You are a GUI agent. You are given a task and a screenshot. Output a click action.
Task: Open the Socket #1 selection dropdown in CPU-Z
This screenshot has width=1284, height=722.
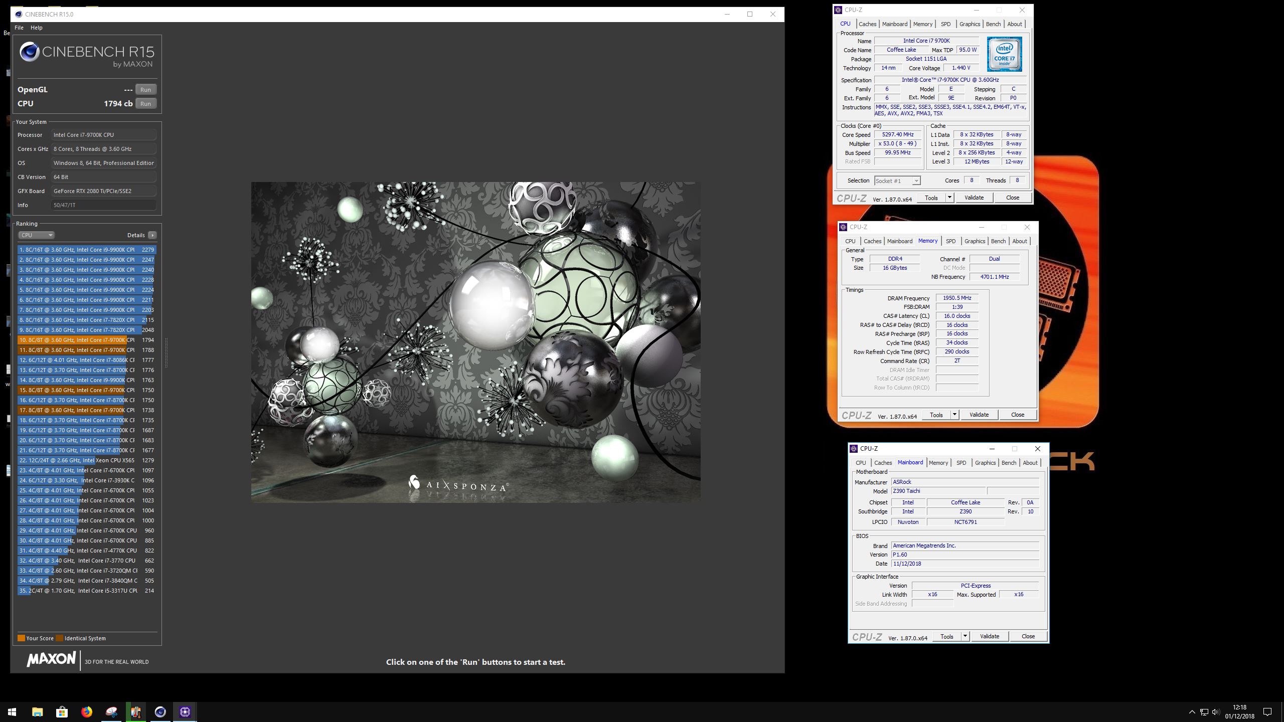tap(897, 181)
